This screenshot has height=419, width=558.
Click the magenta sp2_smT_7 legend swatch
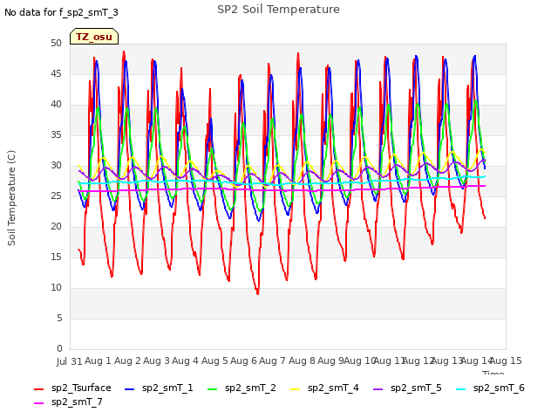click(38, 403)
